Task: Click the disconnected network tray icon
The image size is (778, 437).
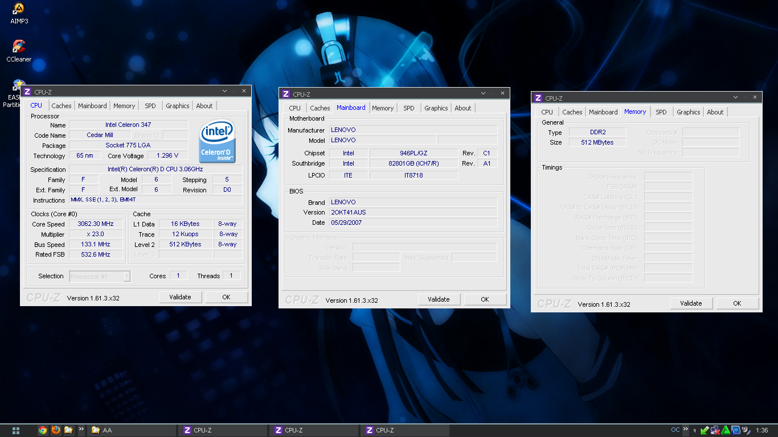Action: 715,430
